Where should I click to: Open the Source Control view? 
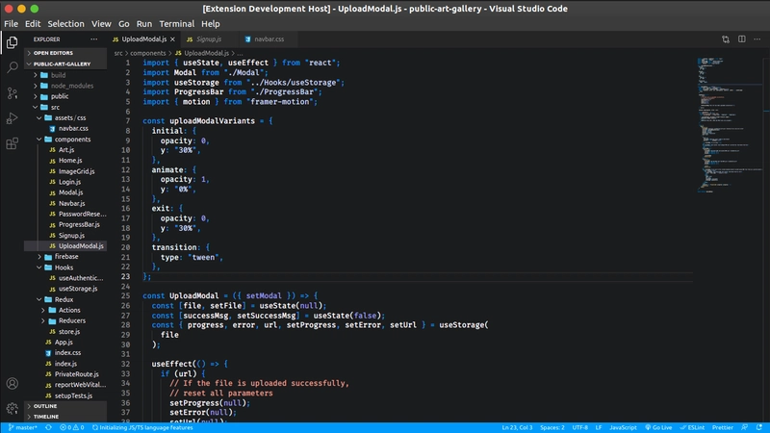[13, 92]
